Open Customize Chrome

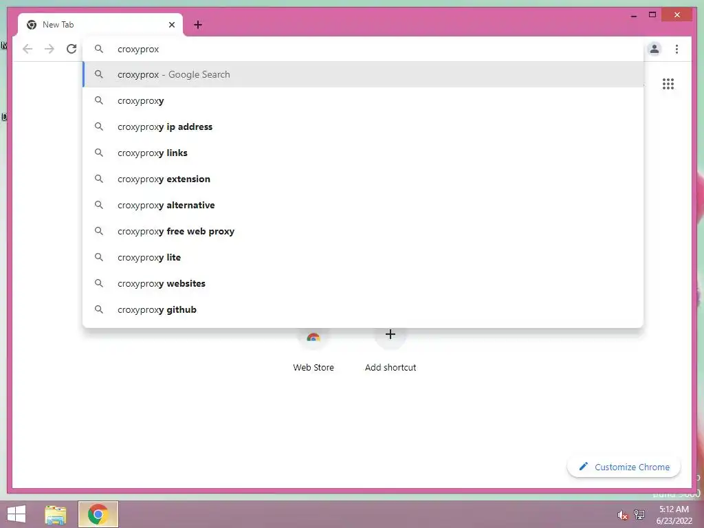[x=624, y=467]
